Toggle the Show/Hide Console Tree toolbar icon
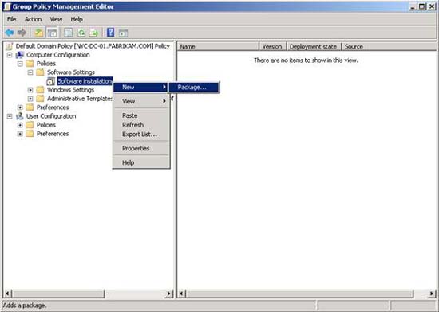Viewport: 439px width, 312px height. click(x=52, y=33)
